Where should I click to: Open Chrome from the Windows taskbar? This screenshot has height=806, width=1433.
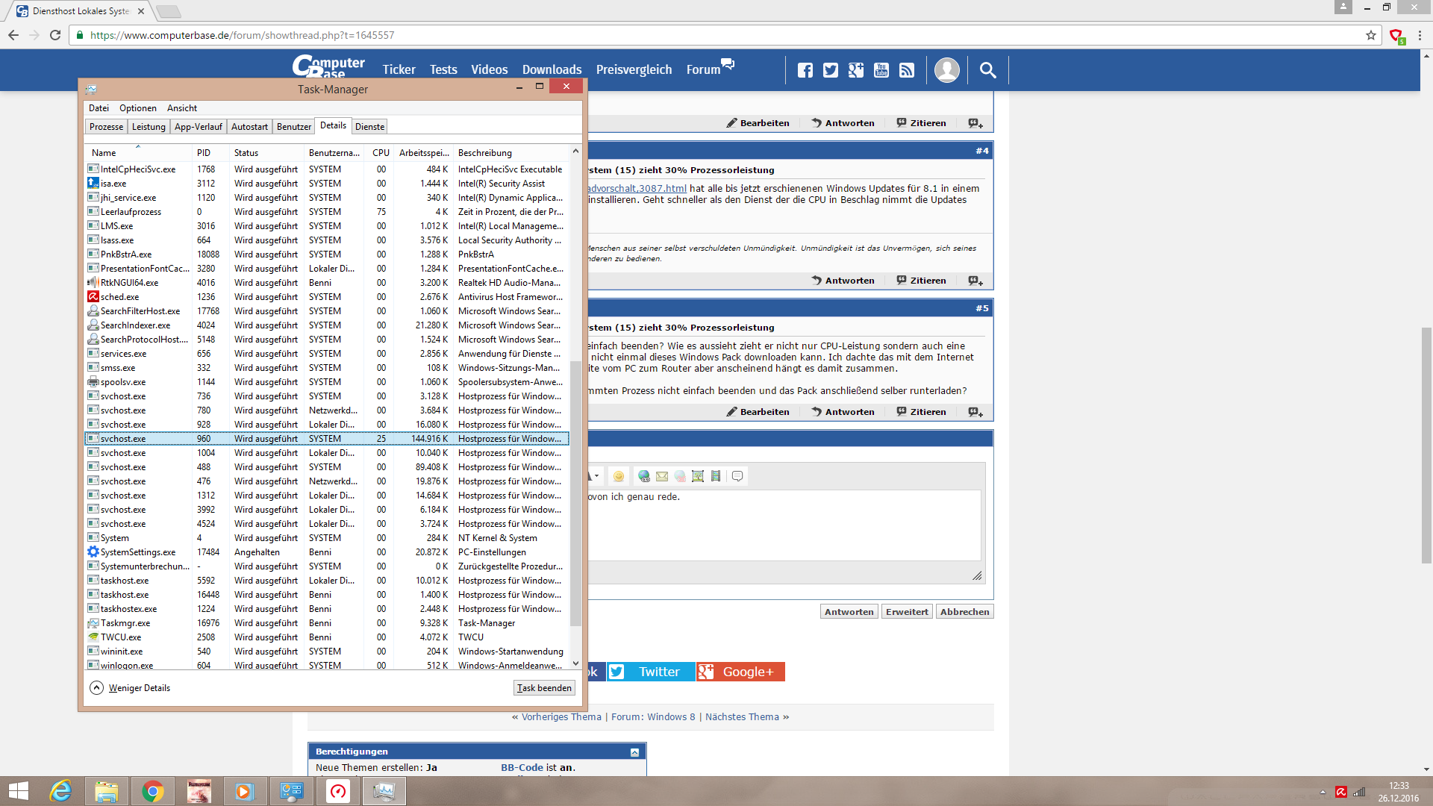pyautogui.click(x=152, y=791)
